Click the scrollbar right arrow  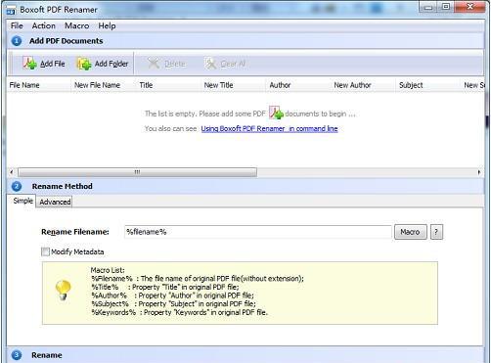coord(479,172)
